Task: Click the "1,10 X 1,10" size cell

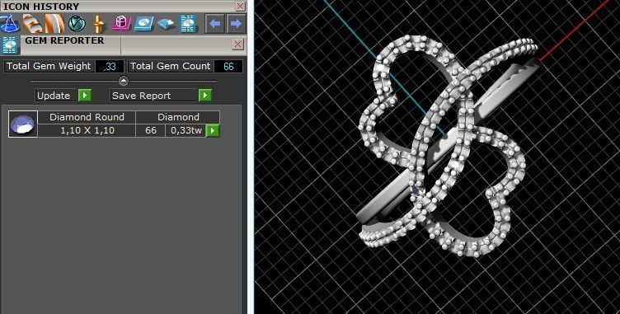Action: click(x=87, y=130)
